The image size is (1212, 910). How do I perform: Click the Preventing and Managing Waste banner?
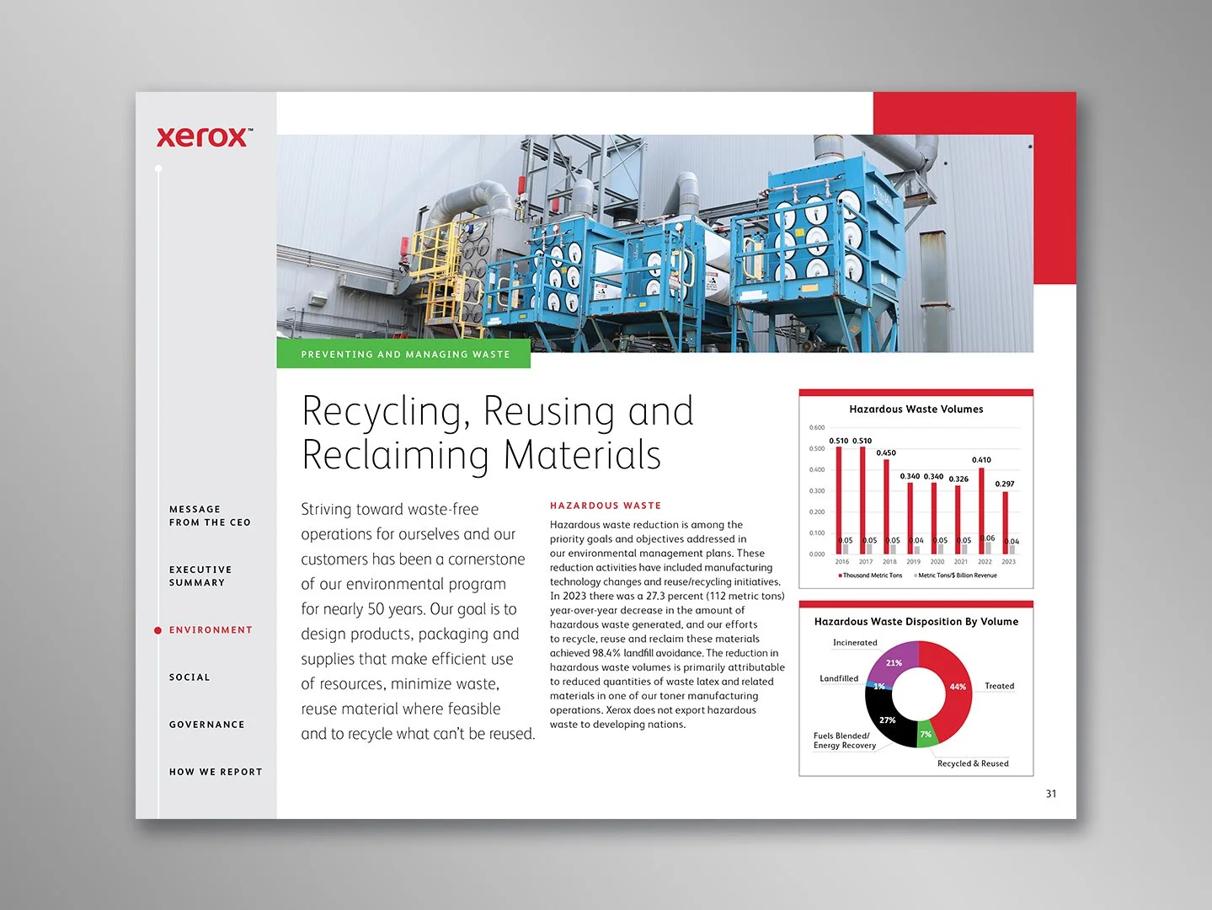click(403, 354)
